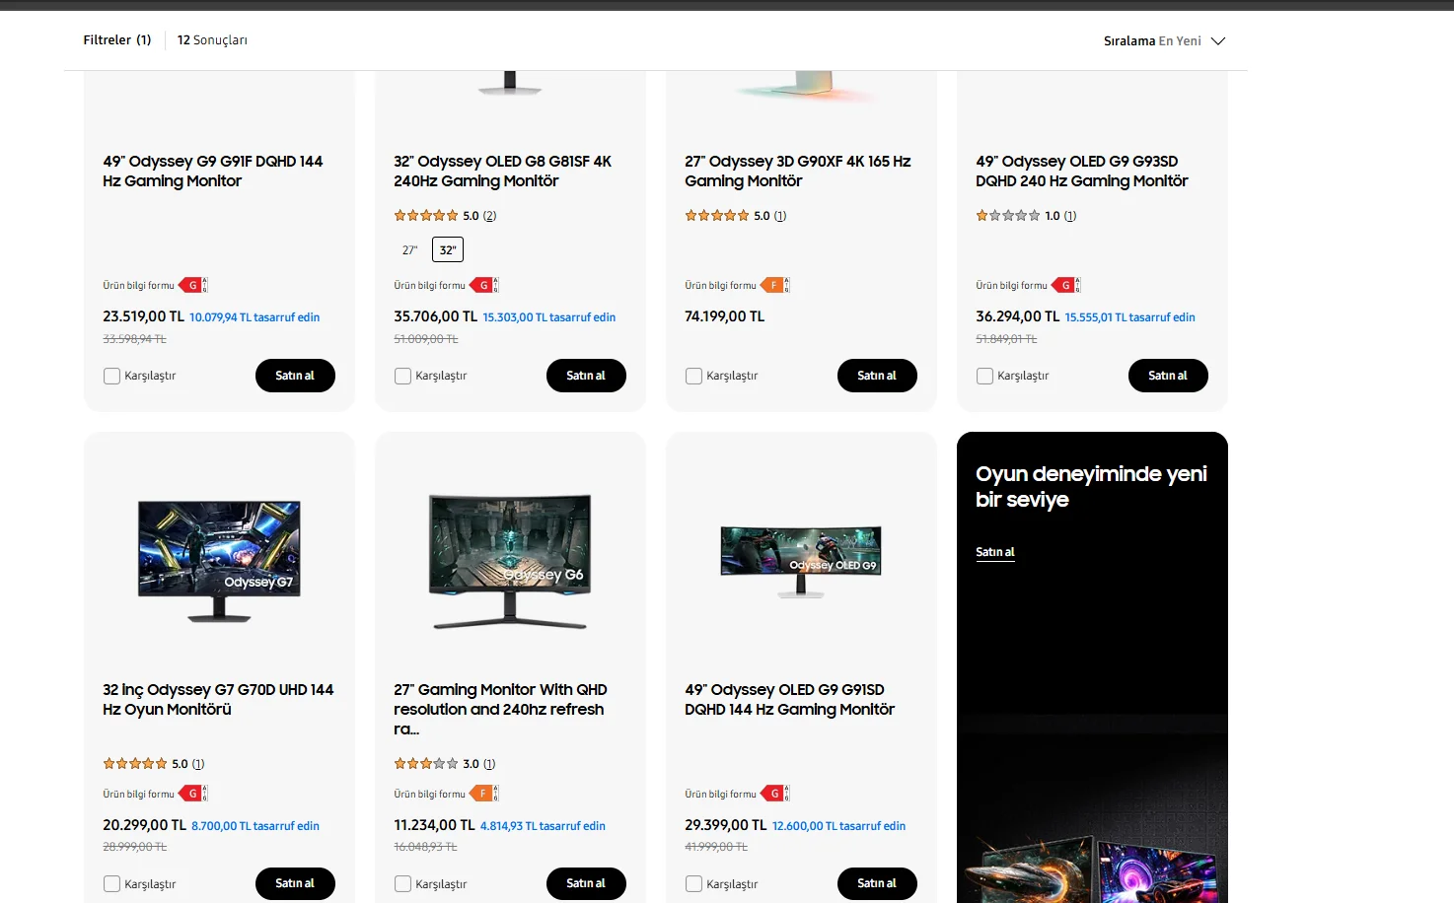Viewport: 1454px width, 903px height.
Task: Expand the Sıralama En Yeni sort dropdown
Action: click(1164, 41)
